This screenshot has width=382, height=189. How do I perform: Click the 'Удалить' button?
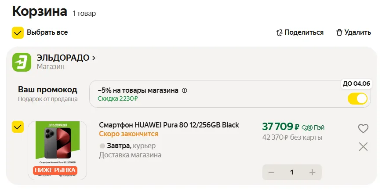coord(357,33)
